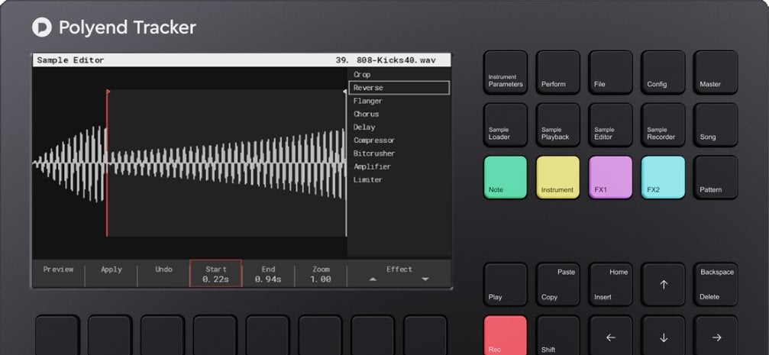Image resolution: width=769 pixels, height=355 pixels.
Task: Click the Effect down arrow
Action: click(425, 279)
